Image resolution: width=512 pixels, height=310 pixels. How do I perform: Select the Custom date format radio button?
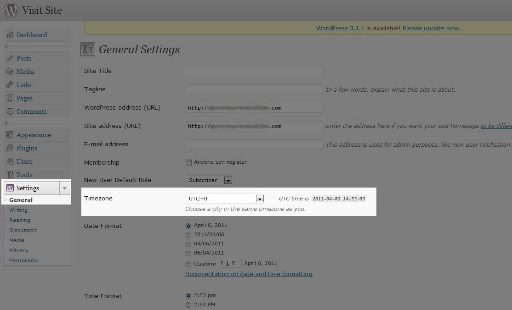(188, 264)
